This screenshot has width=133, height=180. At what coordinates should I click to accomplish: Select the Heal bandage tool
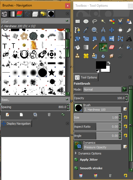click(86, 56)
